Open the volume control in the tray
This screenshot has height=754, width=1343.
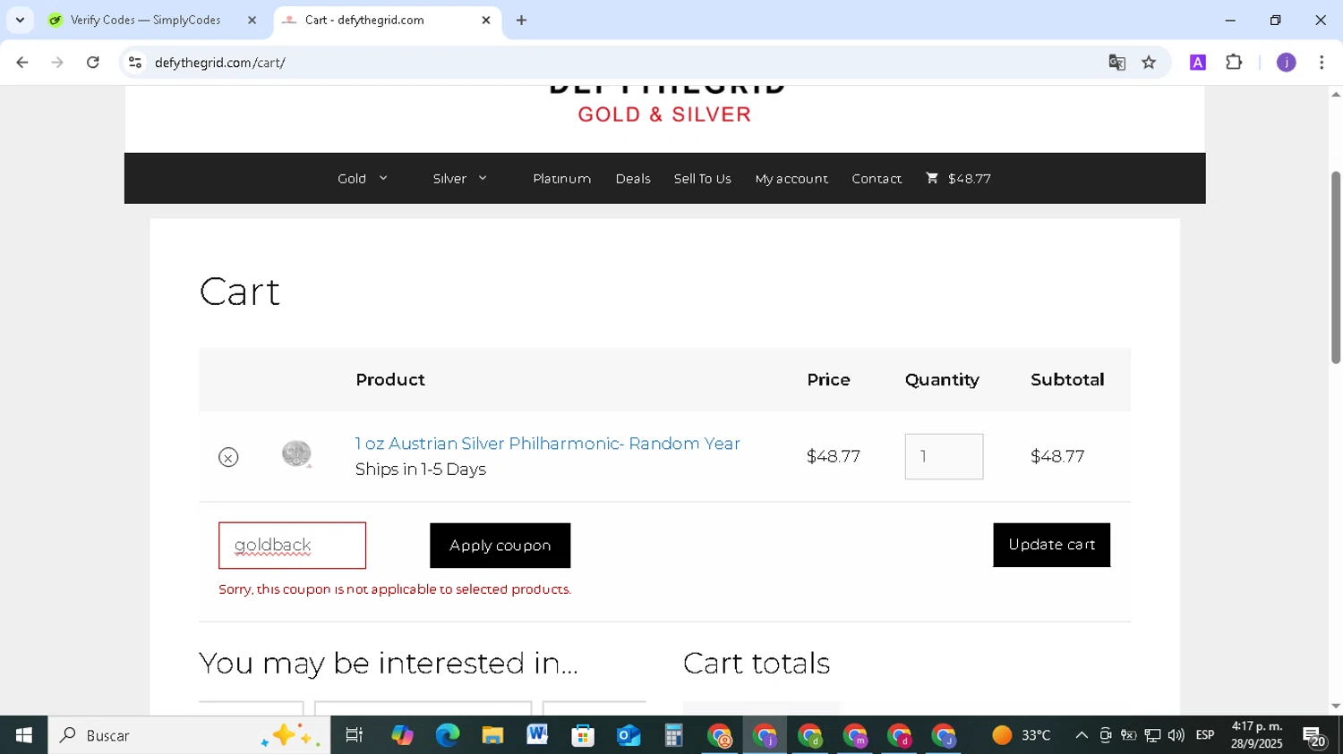[x=1176, y=735]
